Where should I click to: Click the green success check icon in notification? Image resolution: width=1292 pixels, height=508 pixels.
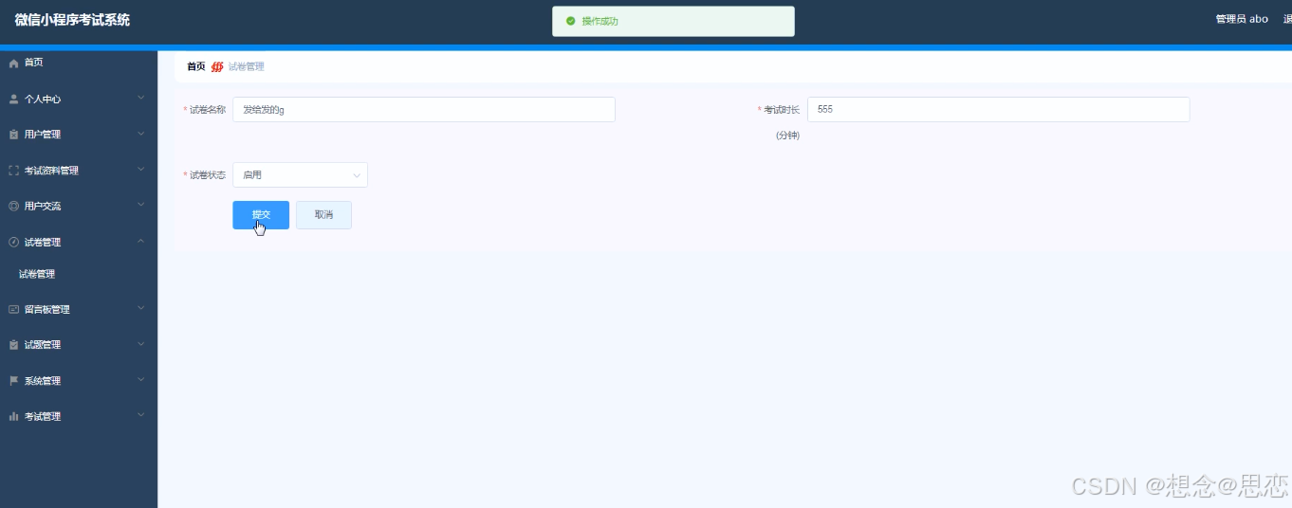click(x=570, y=21)
